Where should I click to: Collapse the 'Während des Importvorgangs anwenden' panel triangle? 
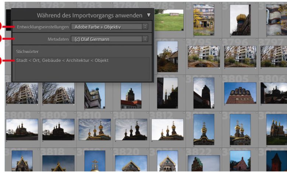[148, 15]
